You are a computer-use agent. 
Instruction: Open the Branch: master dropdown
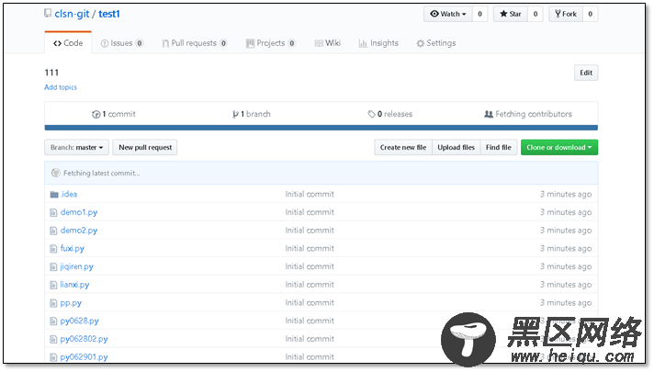(77, 148)
